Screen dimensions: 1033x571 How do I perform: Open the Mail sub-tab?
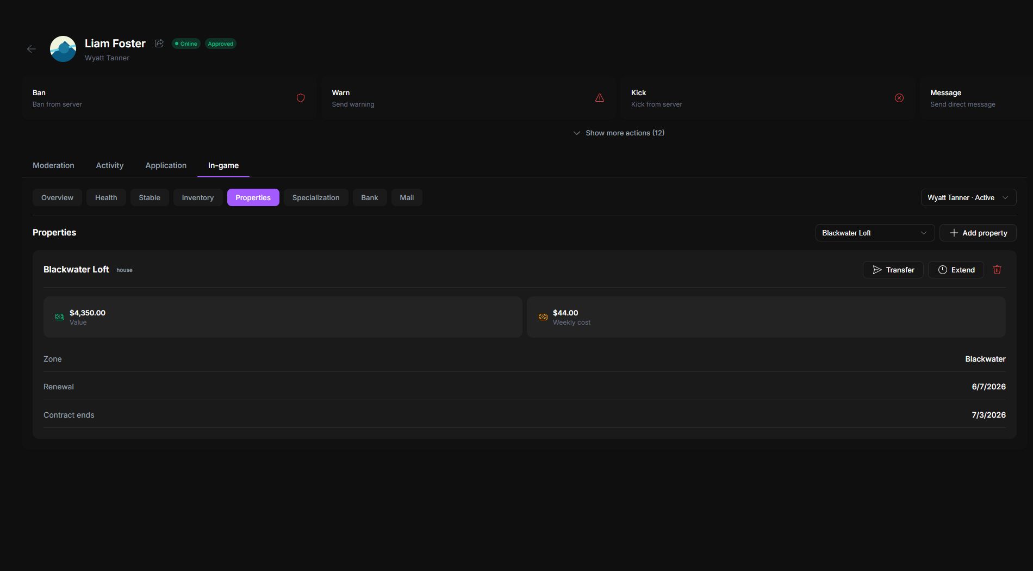click(x=407, y=197)
